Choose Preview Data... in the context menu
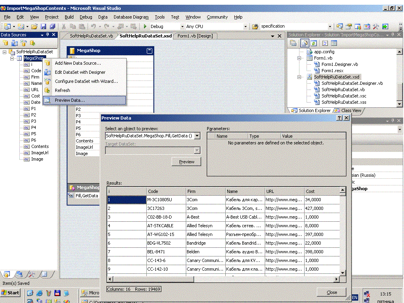The image size is (404, 303). click(x=84, y=100)
